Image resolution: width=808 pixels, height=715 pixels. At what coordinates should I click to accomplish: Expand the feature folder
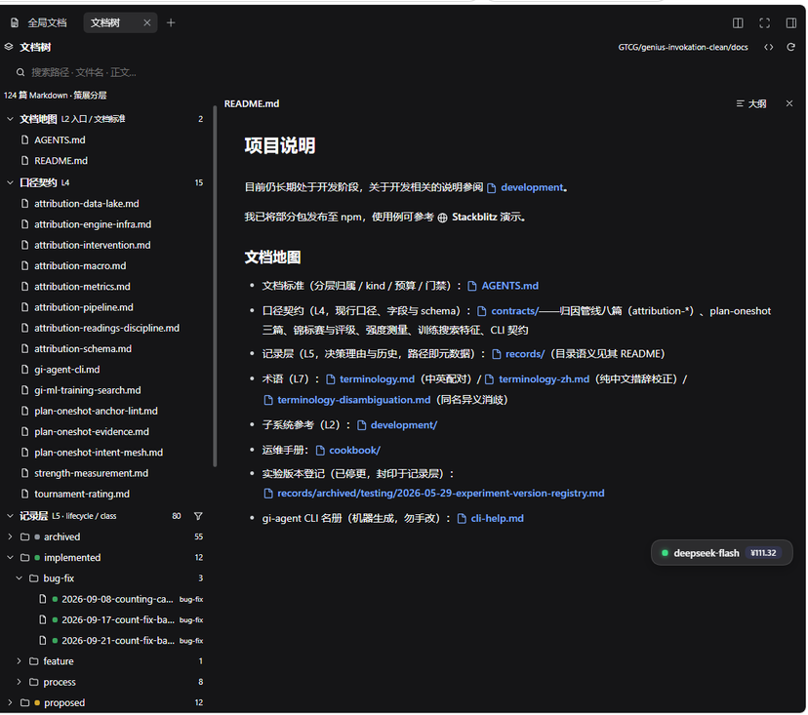[x=20, y=661]
